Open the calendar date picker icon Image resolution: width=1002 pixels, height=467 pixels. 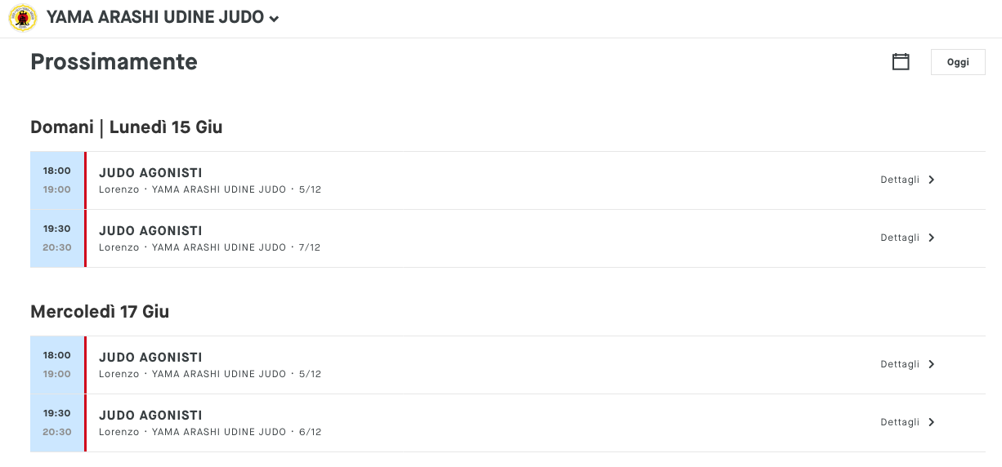pos(901,61)
